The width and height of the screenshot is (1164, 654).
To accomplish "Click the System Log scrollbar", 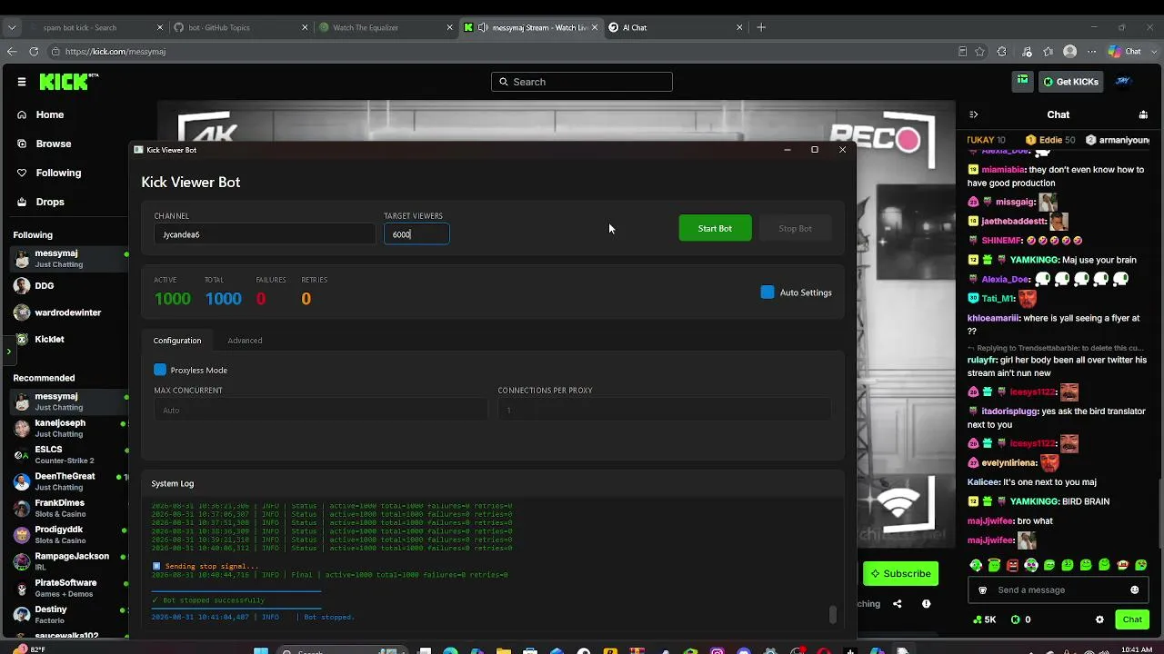I will (x=832, y=615).
